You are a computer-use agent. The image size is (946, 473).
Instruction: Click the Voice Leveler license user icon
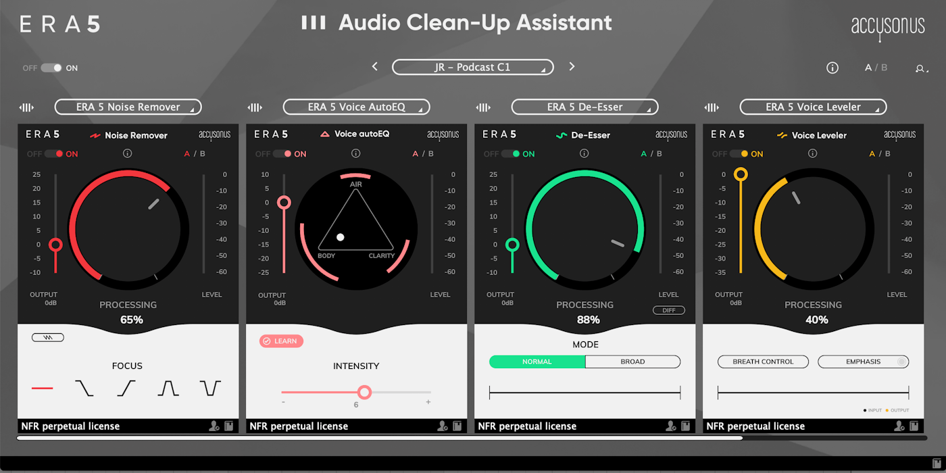click(x=899, y=426)
